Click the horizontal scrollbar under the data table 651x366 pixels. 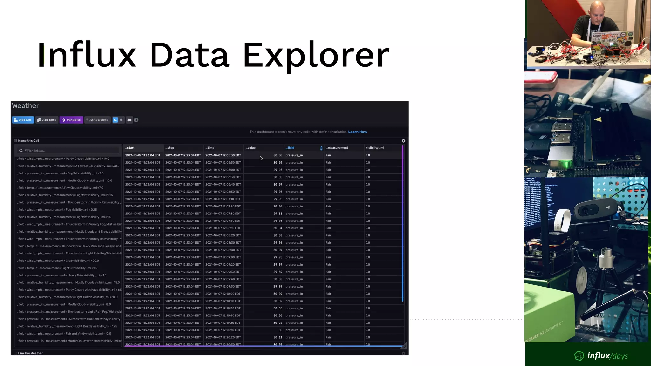pos(264,346)
